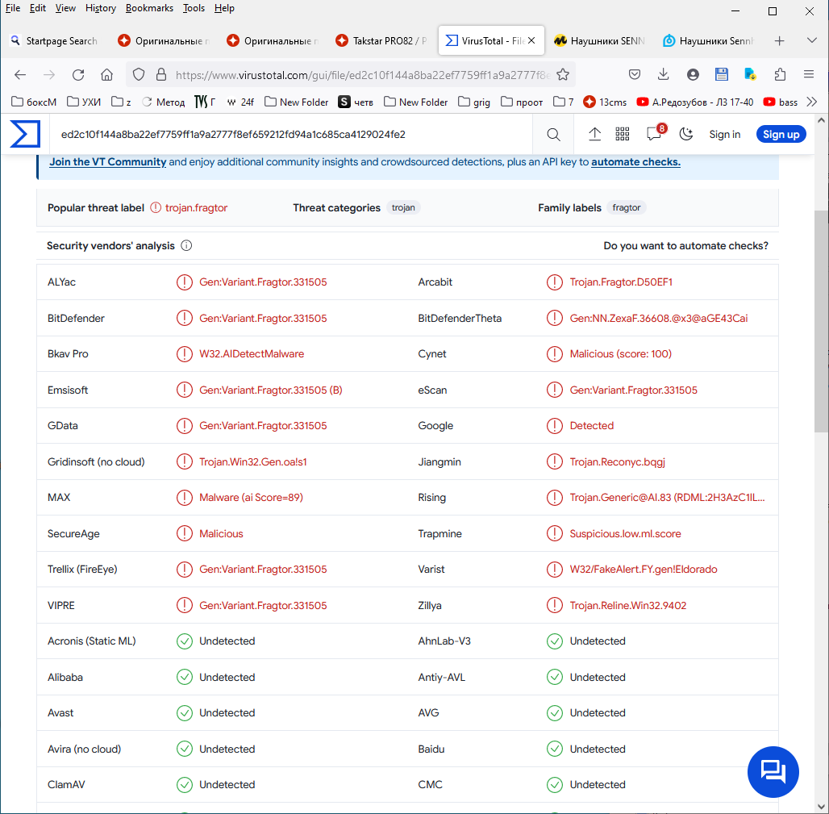Image resolution: width=829 pixels, height=814 pixels.
Task: Click the scrollbar up arrow
Action: [821, 120]
